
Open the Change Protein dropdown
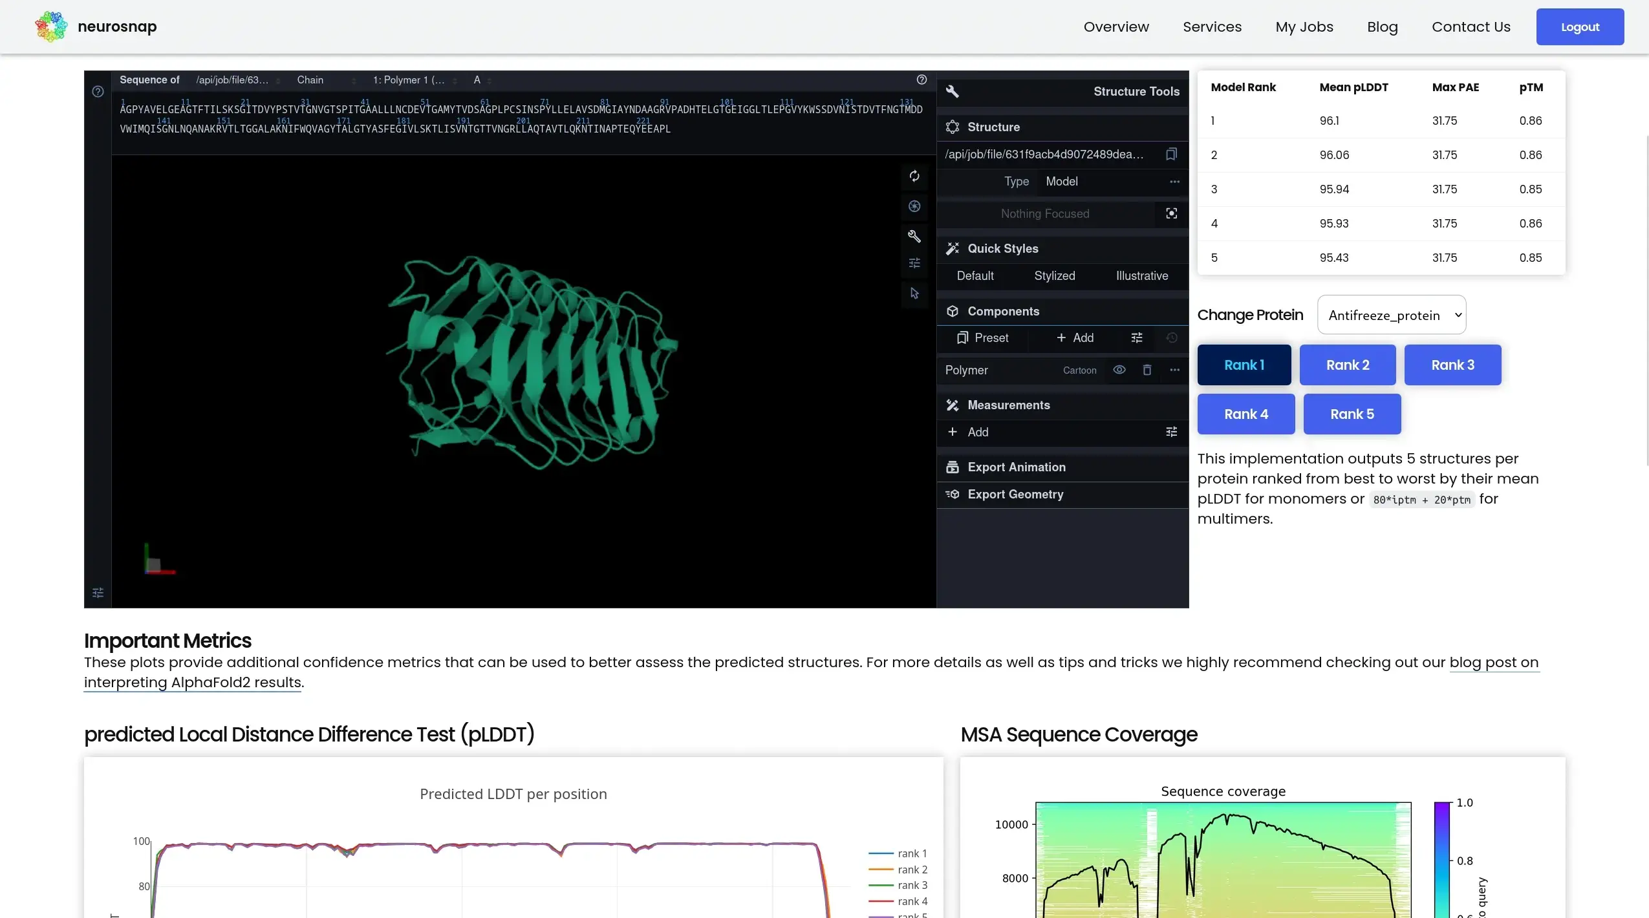tap(1391, 315)
